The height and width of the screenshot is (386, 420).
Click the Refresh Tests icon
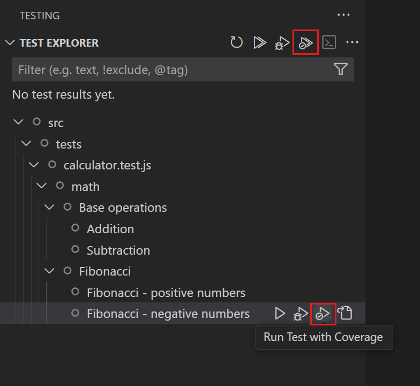click(x=237, y=43)
